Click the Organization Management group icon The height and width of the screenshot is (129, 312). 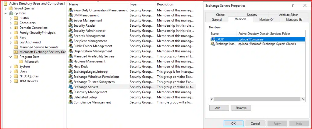click(71, 51)
